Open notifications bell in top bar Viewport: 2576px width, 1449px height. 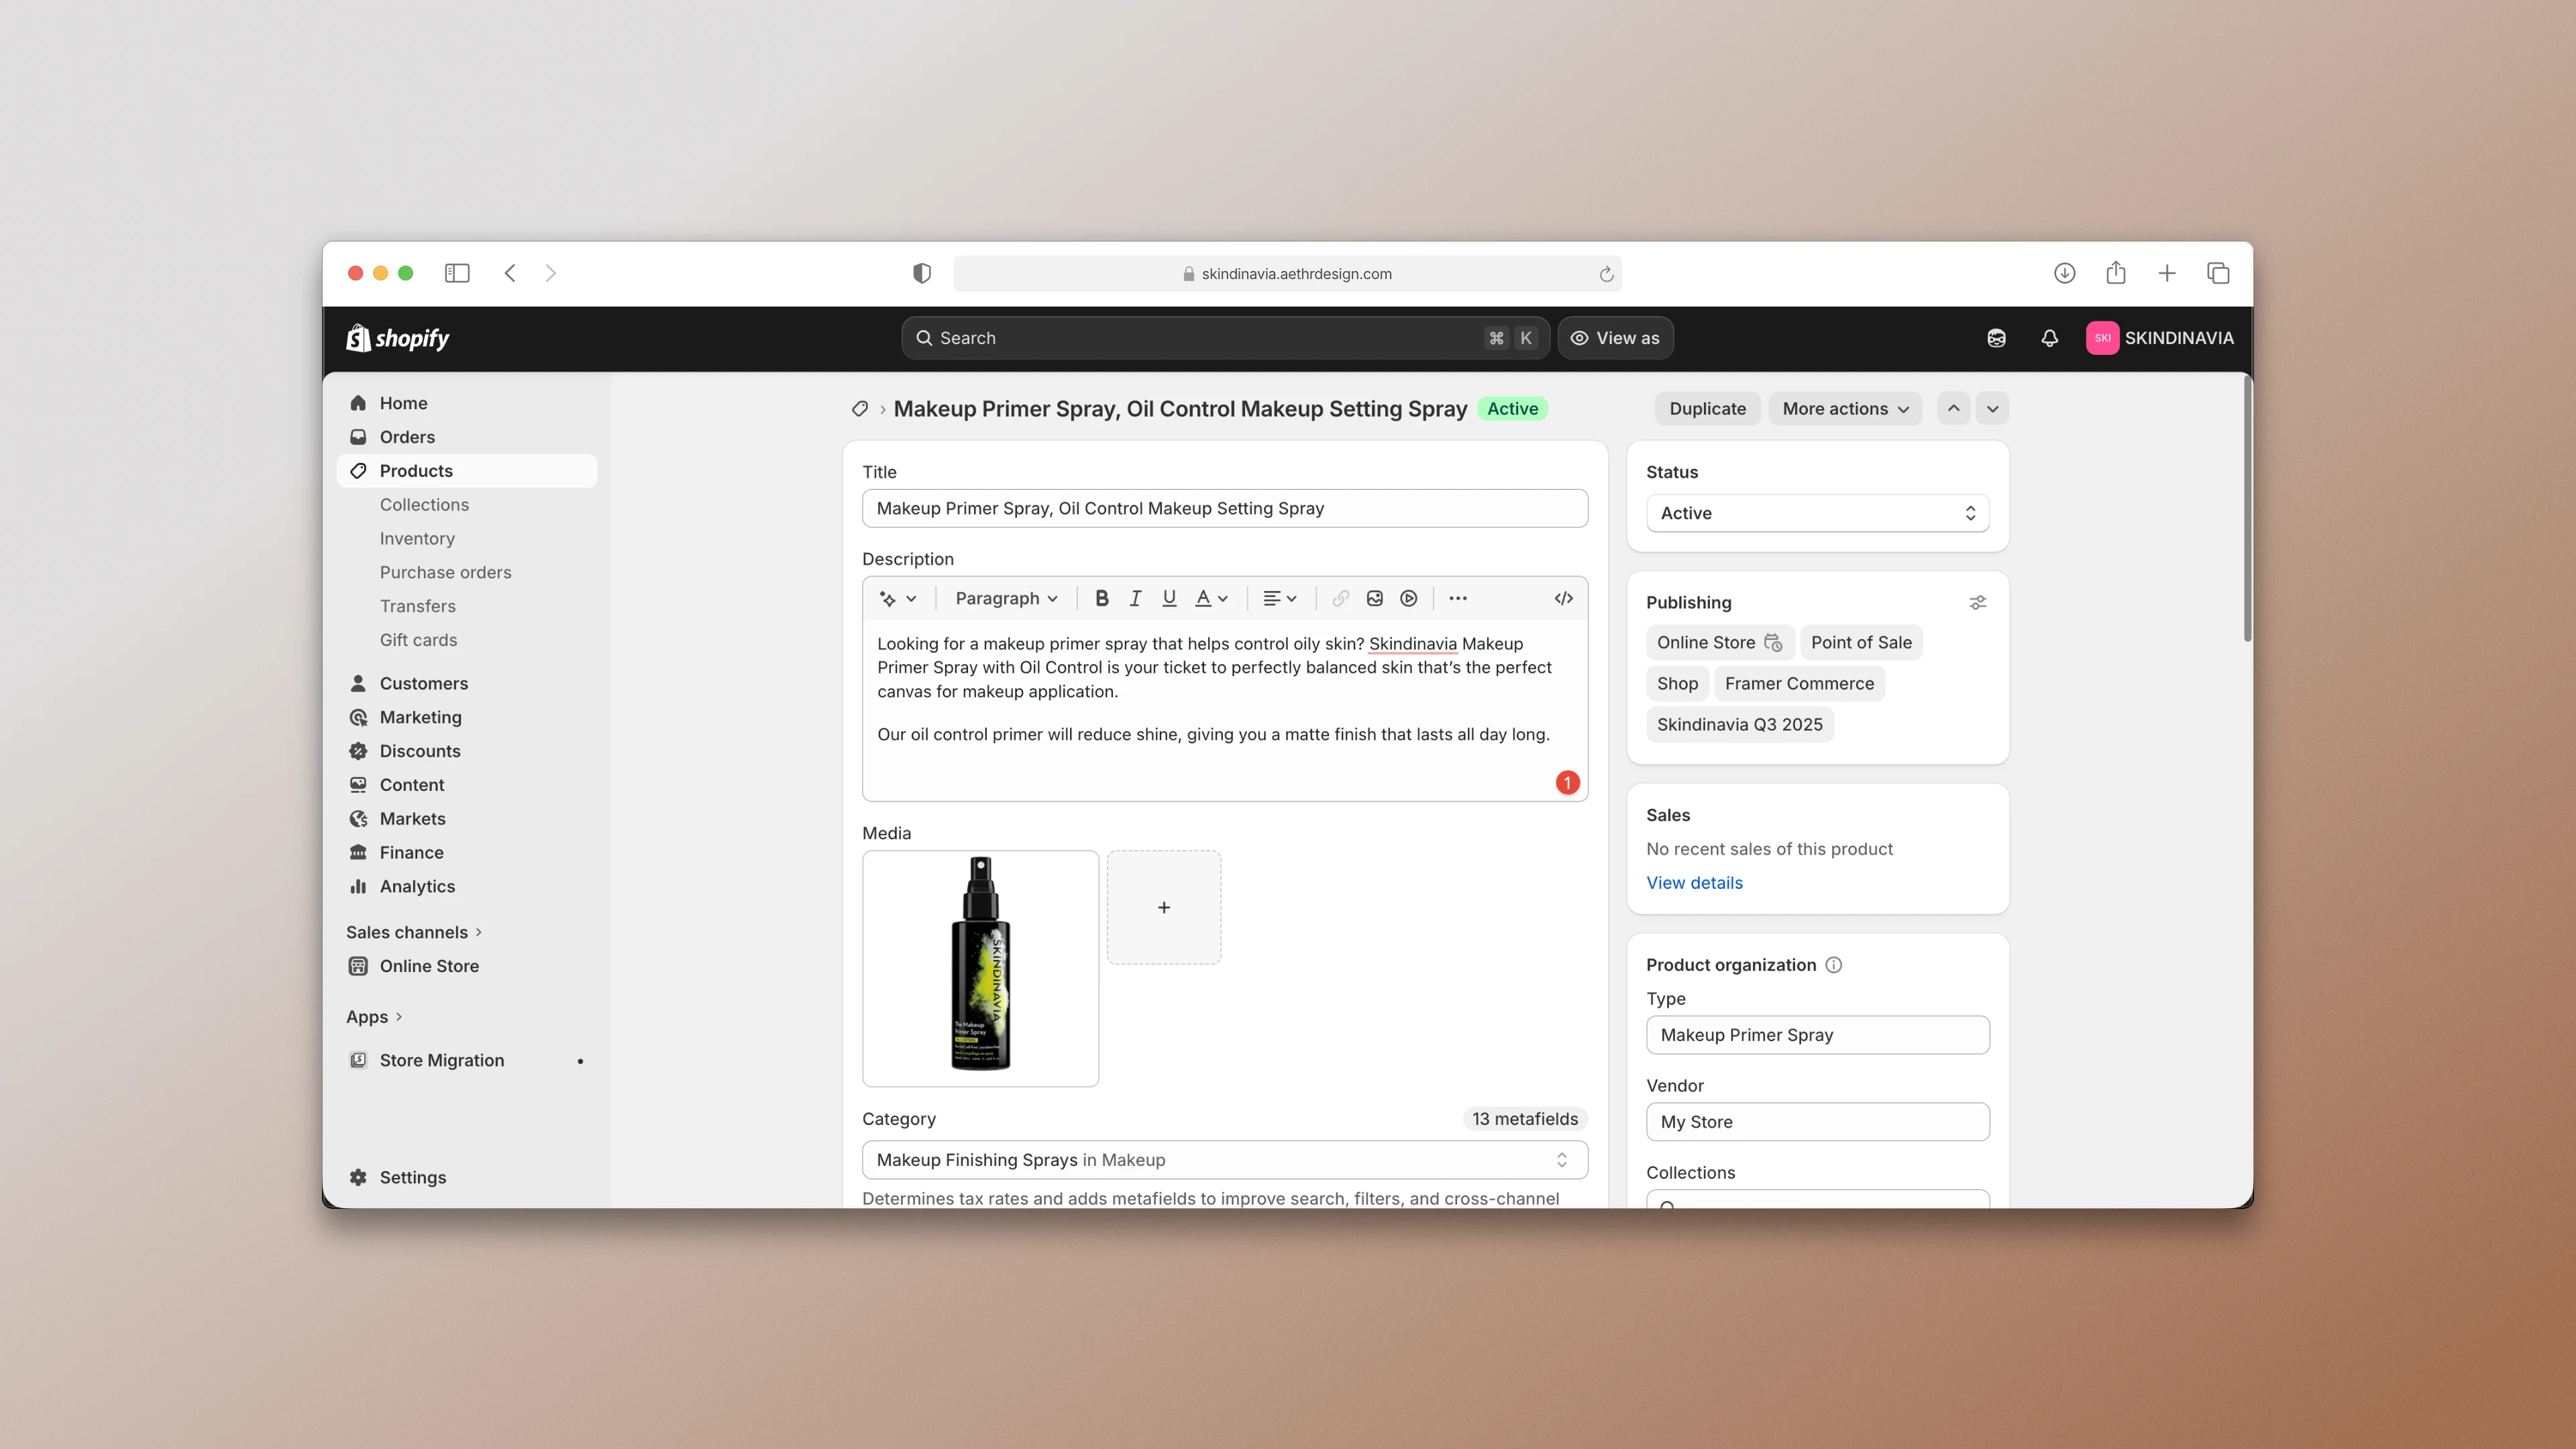coord(2049,338)
